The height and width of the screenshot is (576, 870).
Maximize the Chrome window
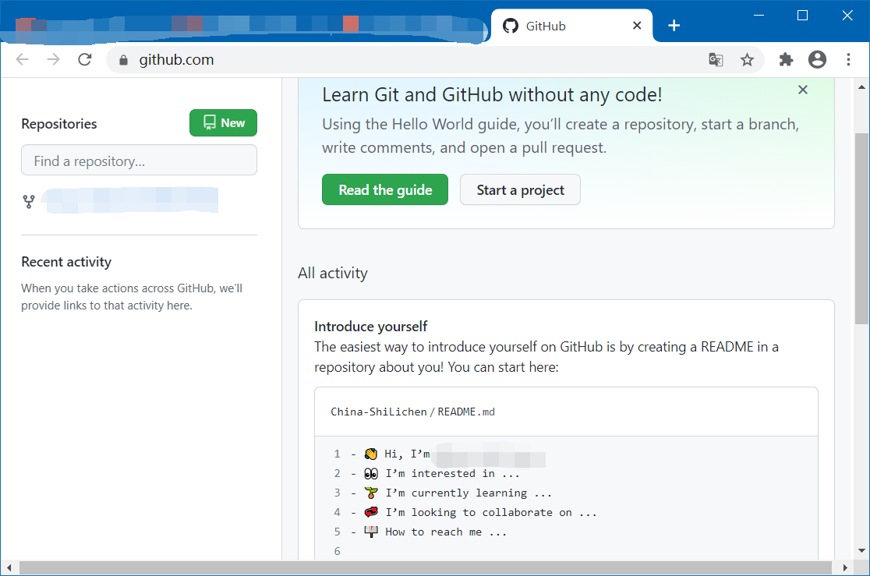(802, 16)
